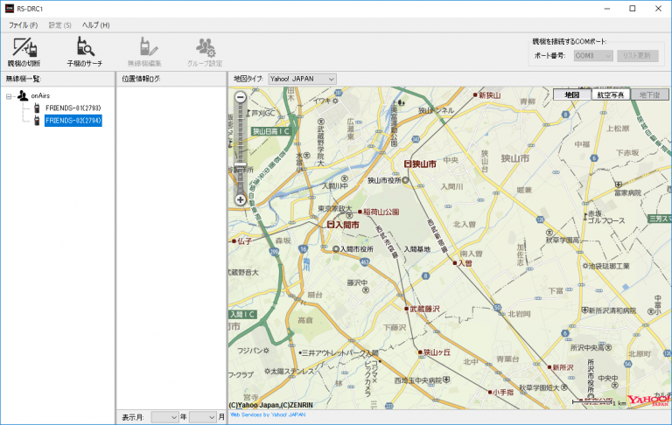The image size is (672, 425).
Task: Click 入間IC interchange sign on map
Action: (242, 315)
